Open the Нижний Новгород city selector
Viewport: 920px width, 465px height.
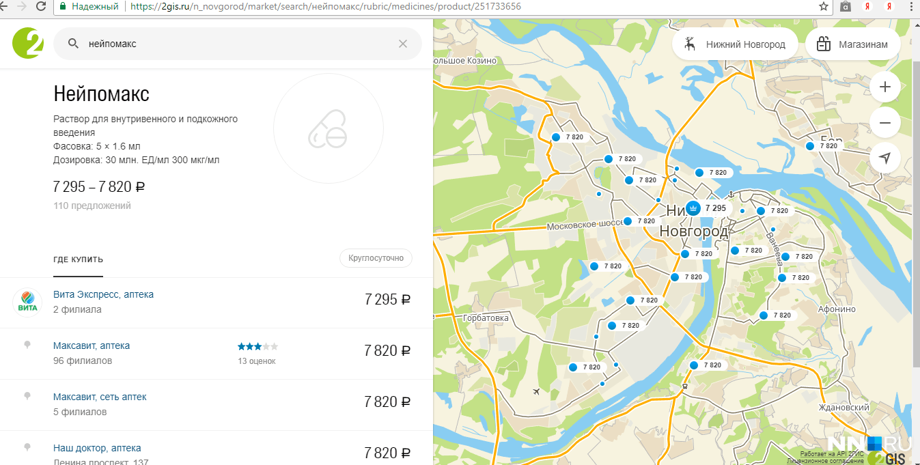click(735, 44)
